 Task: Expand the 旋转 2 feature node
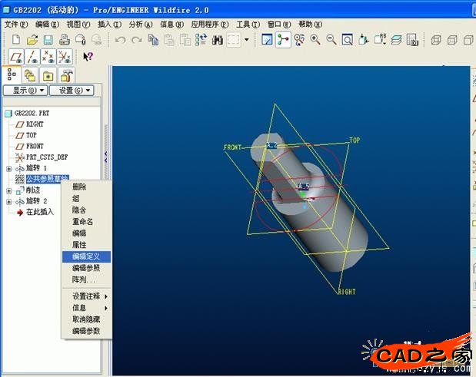(x=9, y=201)
